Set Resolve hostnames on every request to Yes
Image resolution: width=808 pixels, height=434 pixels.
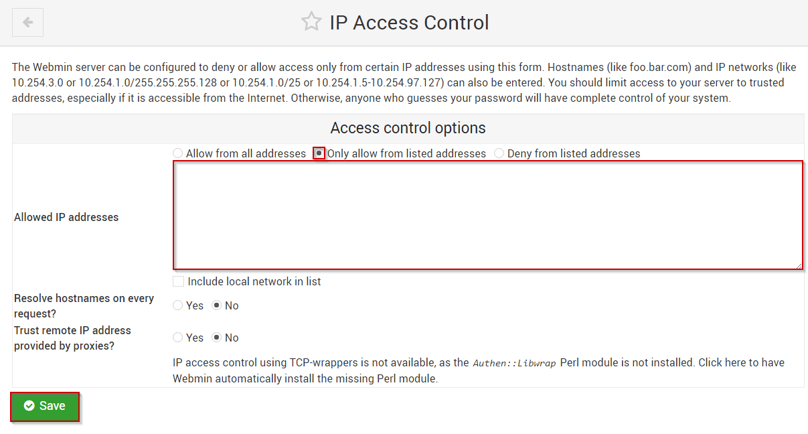[x=177, y=305]
